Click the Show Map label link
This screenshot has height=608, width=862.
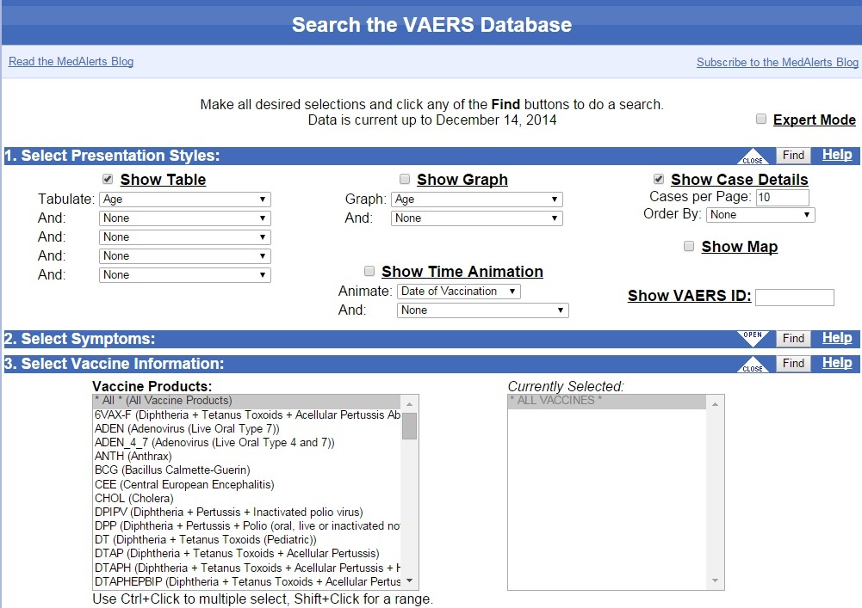[x=740, y=247]
